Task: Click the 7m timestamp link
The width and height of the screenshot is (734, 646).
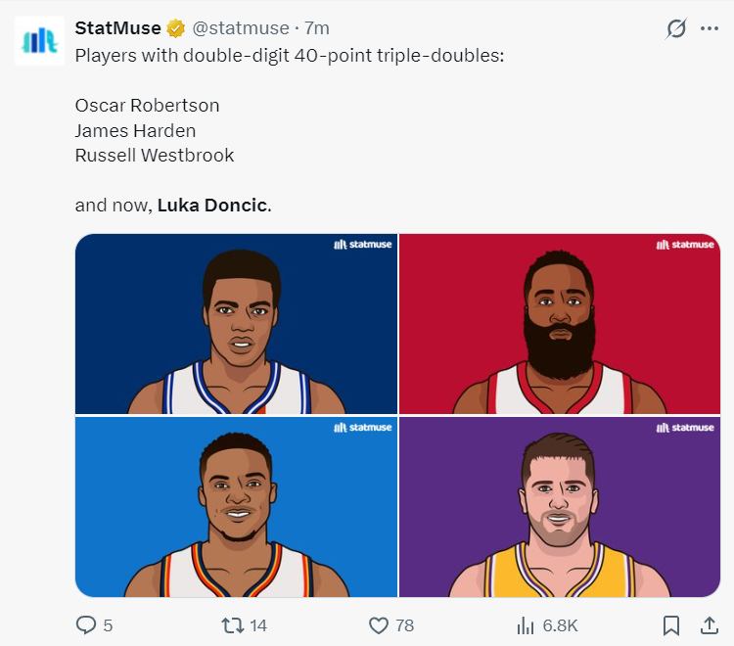Action: [x=318, y=28]
